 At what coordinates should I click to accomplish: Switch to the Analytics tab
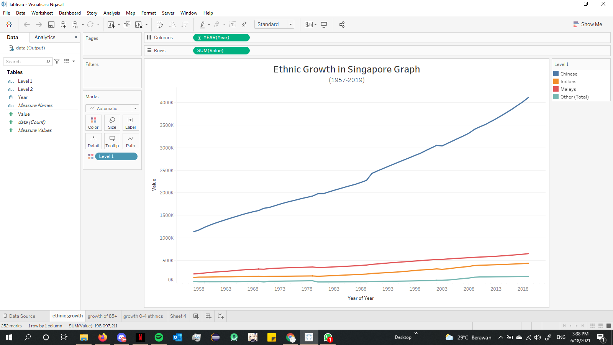point(45,37)
